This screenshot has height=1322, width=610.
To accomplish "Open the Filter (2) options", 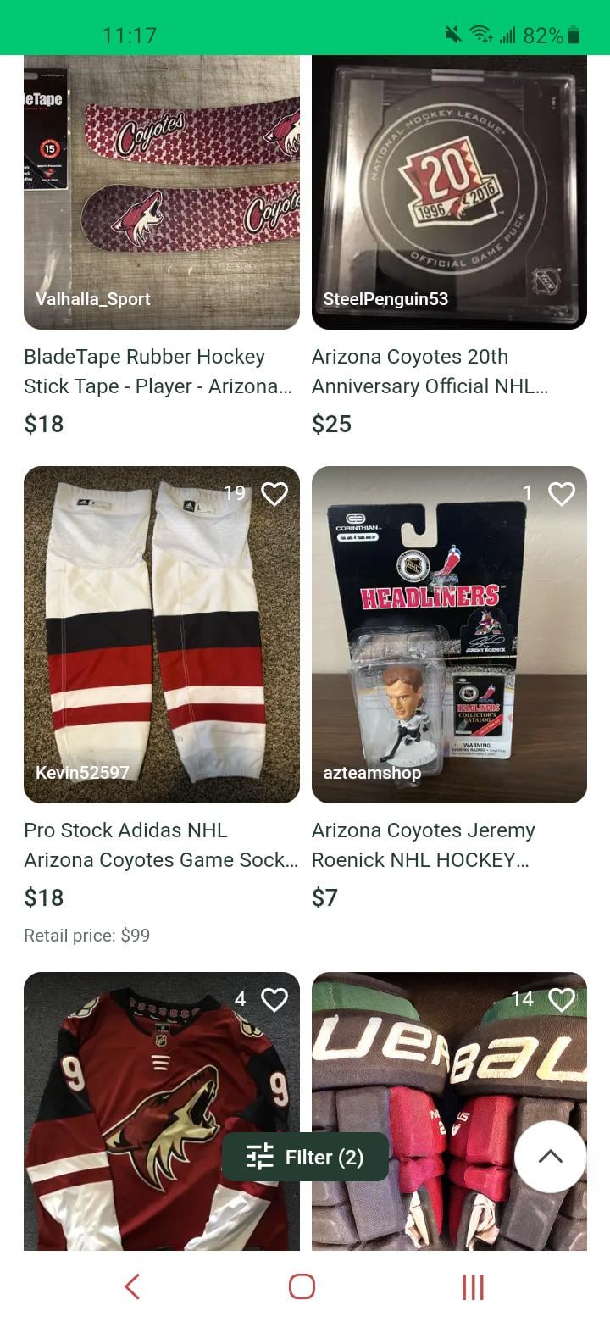I will tap(305, 1157).
